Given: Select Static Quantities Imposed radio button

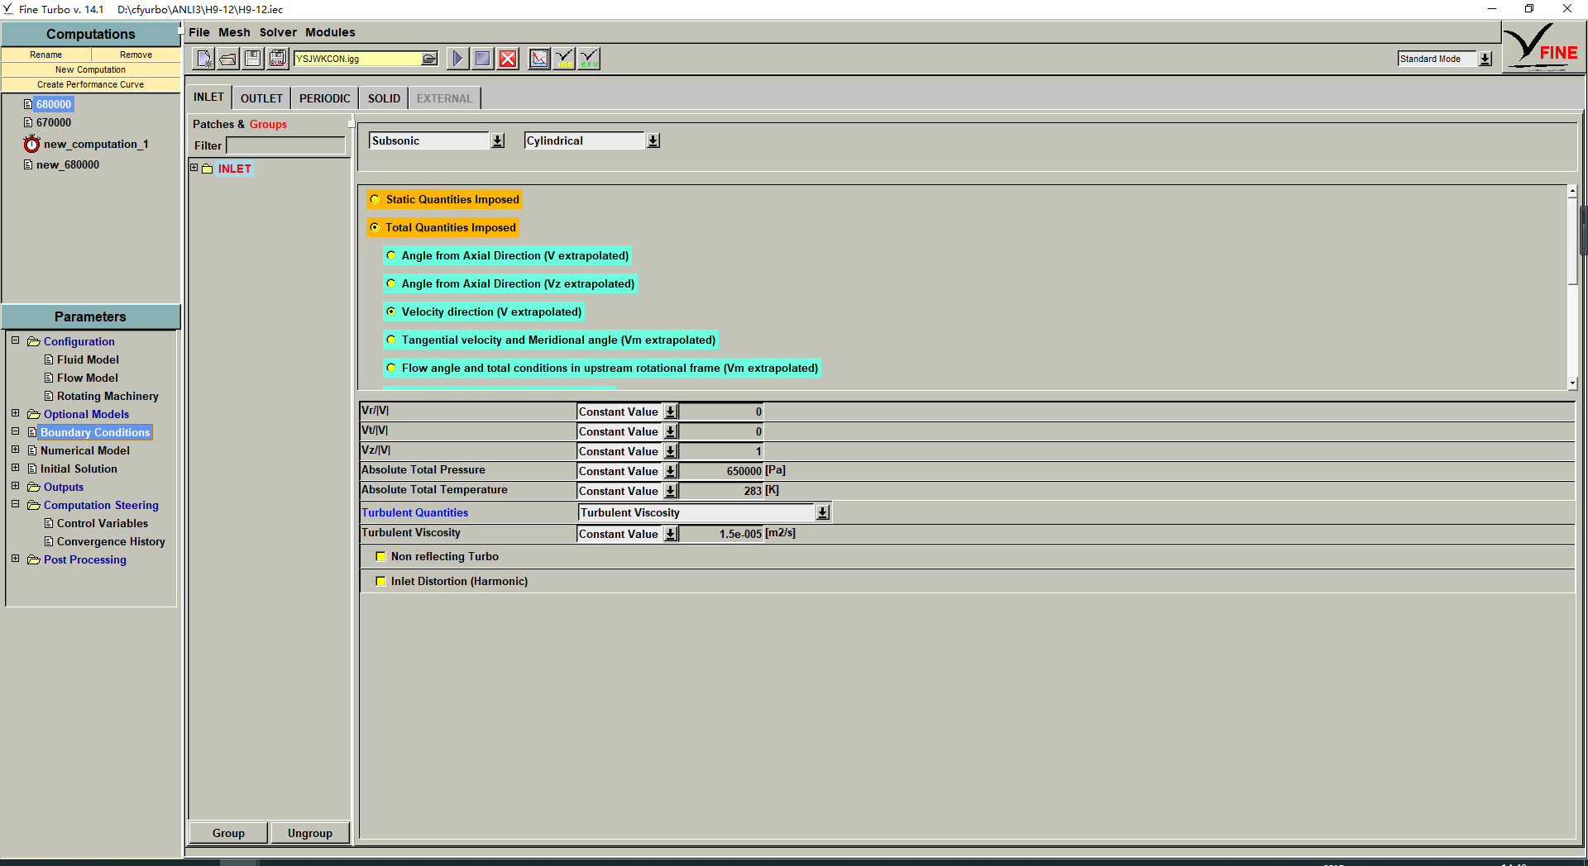Looking at the screenshot, I should (375, 199).
